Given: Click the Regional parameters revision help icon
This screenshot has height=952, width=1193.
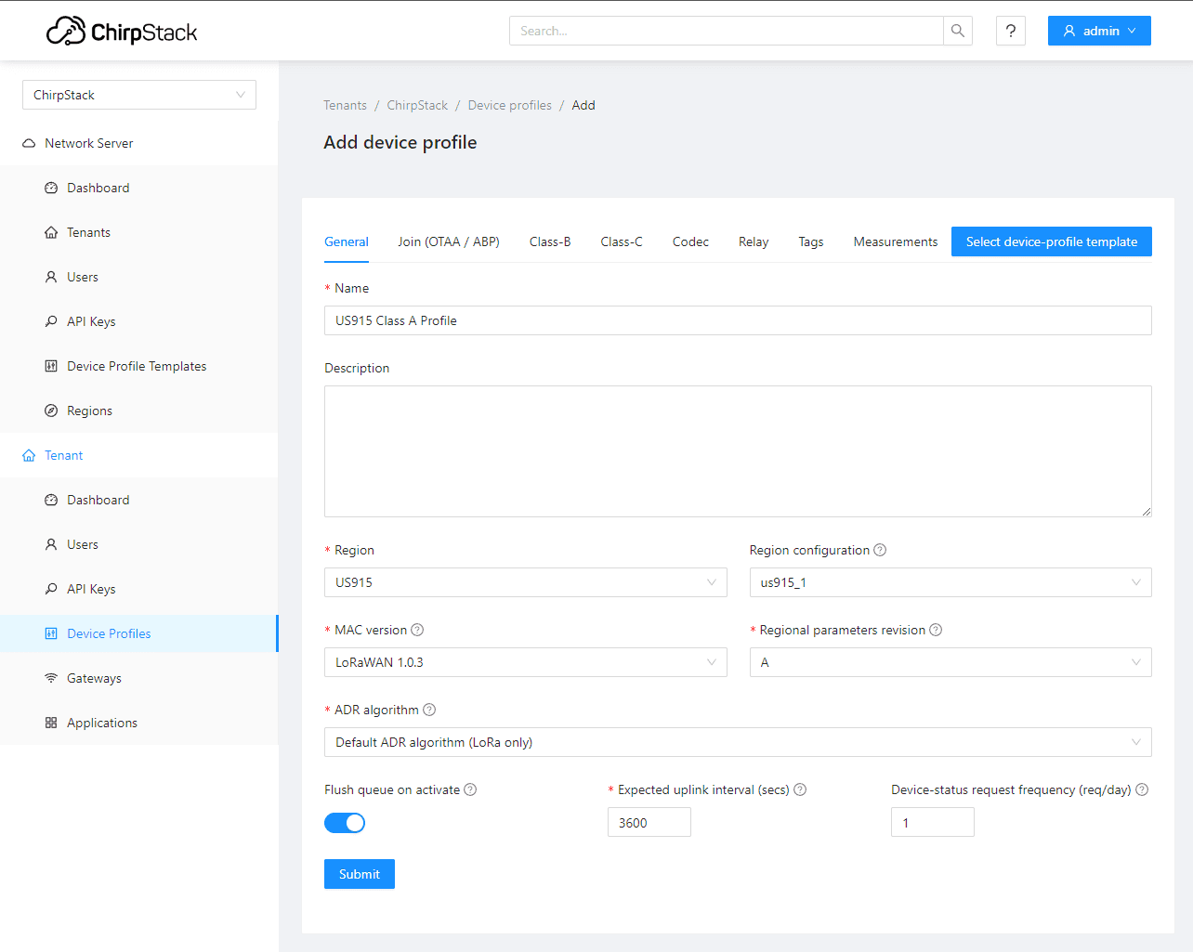Looking at the screenshot, I should (936, 630).
